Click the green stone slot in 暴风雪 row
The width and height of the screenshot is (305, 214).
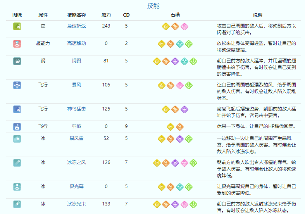tap(189, 139)
